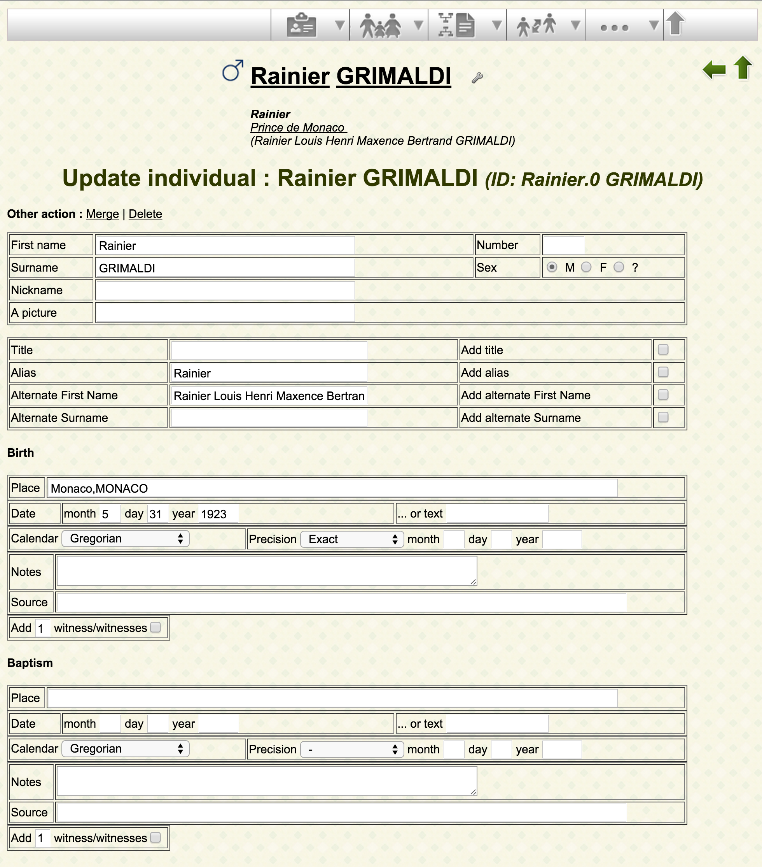Click the wrench icon beside the GRIMALDI heading
Viewport: 762px width, 867px height.
click(477, 77)
